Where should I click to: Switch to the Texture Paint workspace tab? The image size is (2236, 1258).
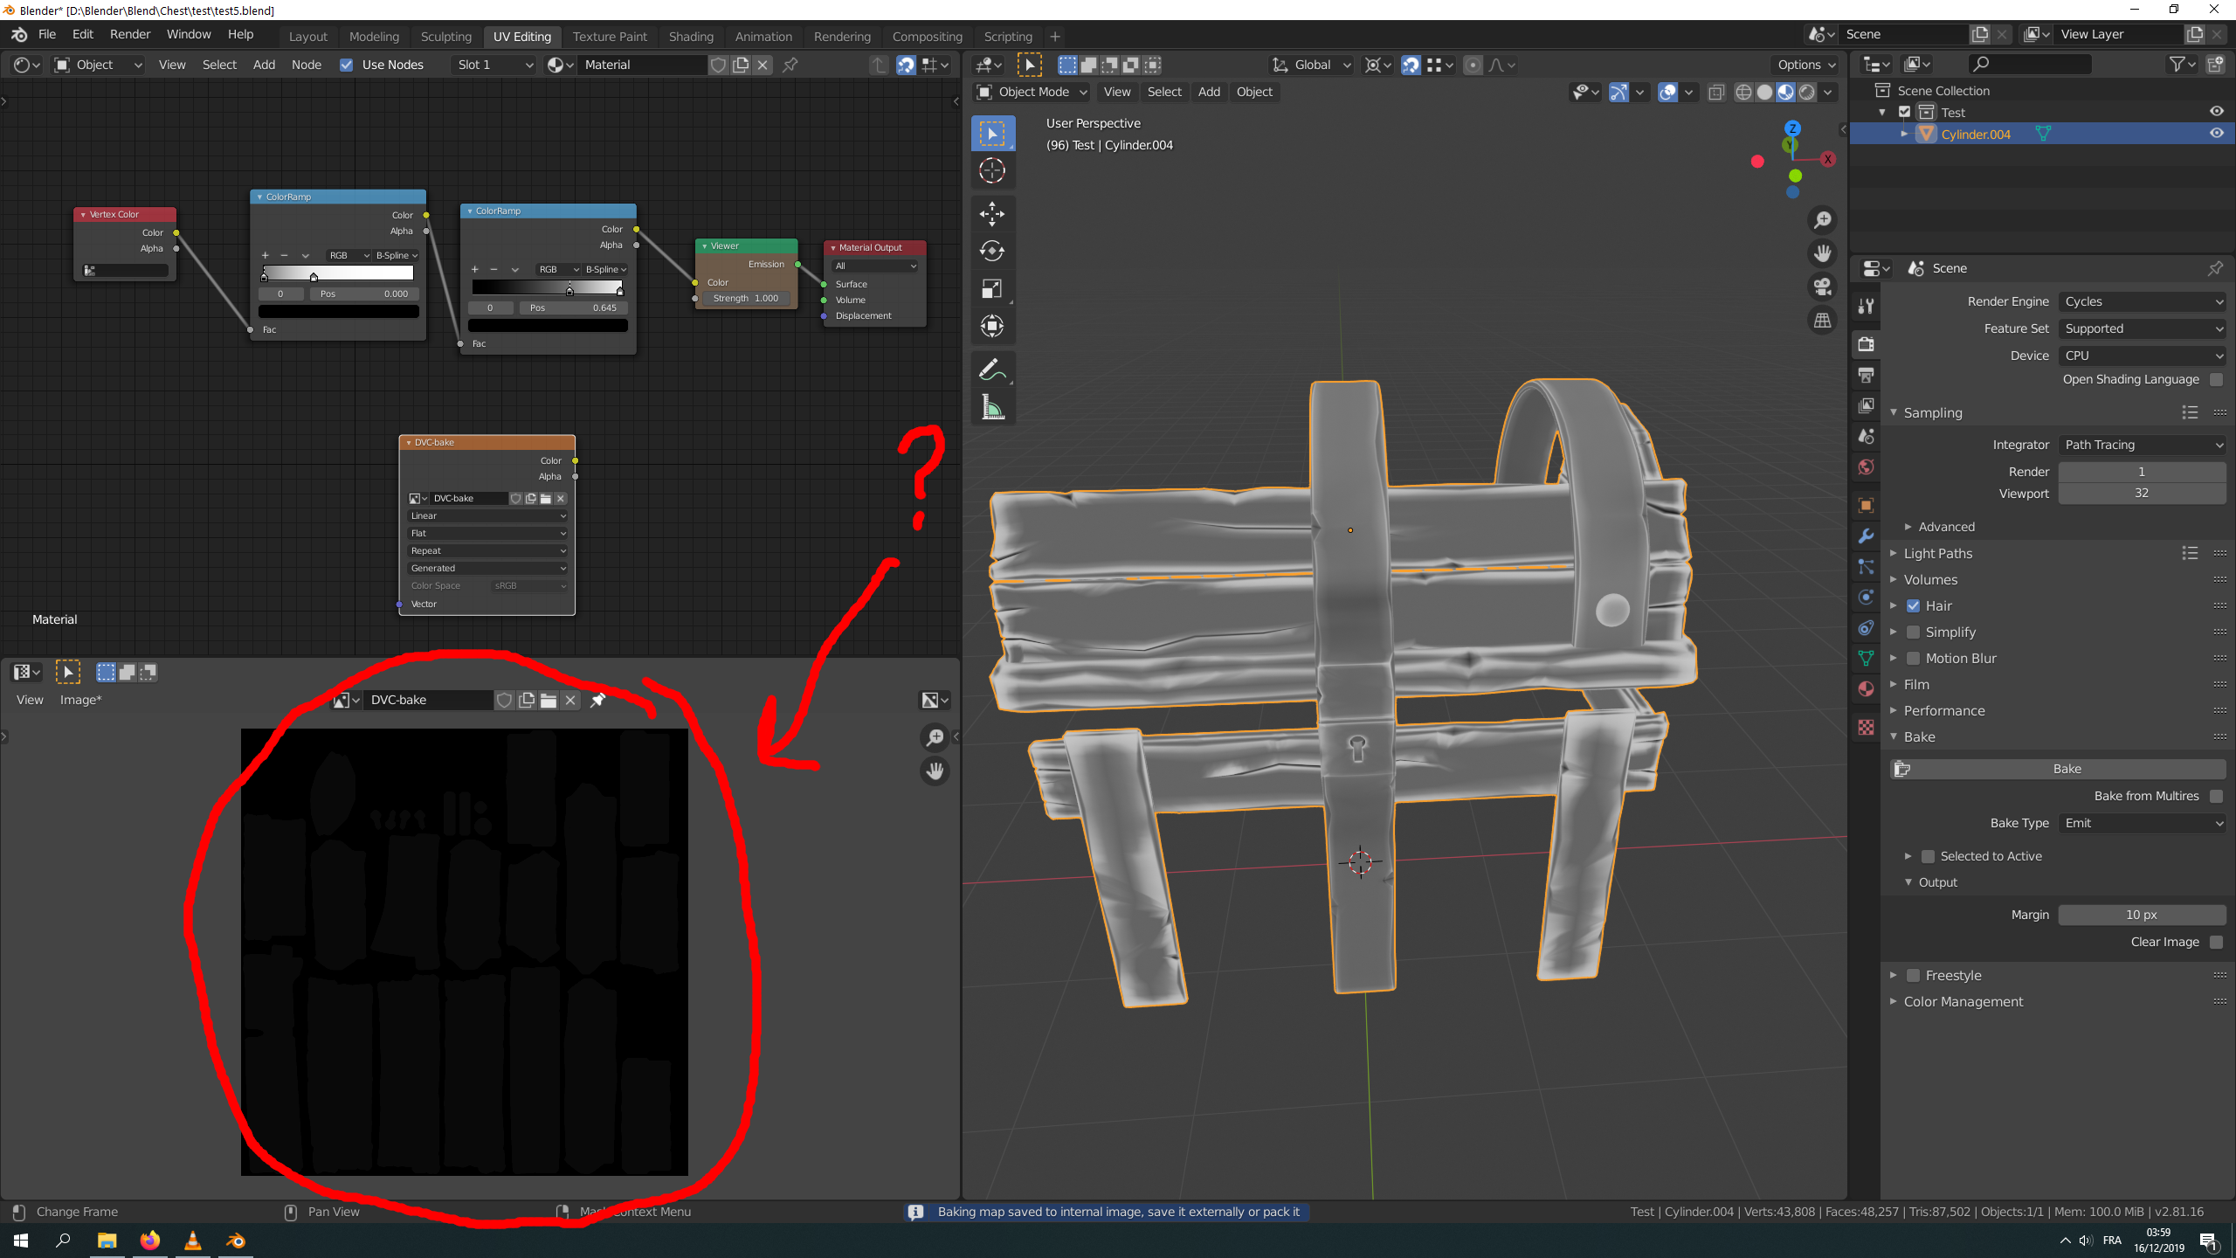[x=610, y=37]
